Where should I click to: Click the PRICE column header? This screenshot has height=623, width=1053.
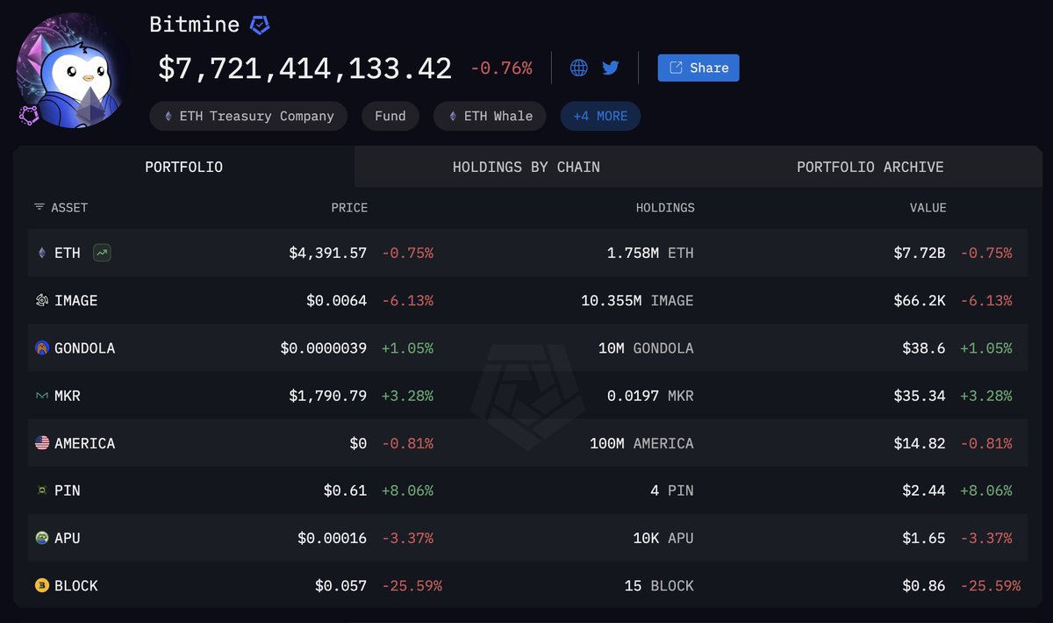tap(349, 208)
